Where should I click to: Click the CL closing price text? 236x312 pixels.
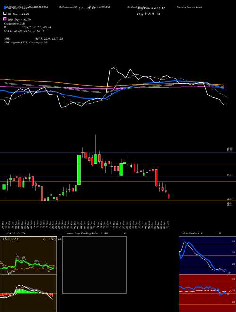pos(87,9)
